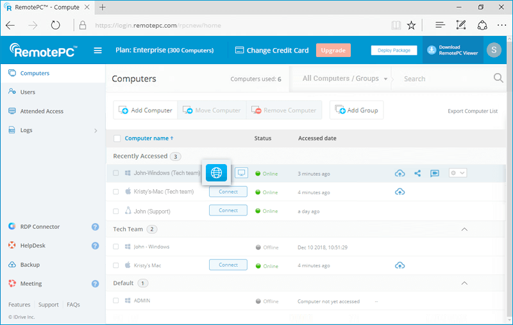The image size is (513, 325).
Task: Open the All Computers / Groups dropdown
Action: (x=345, y=79)
